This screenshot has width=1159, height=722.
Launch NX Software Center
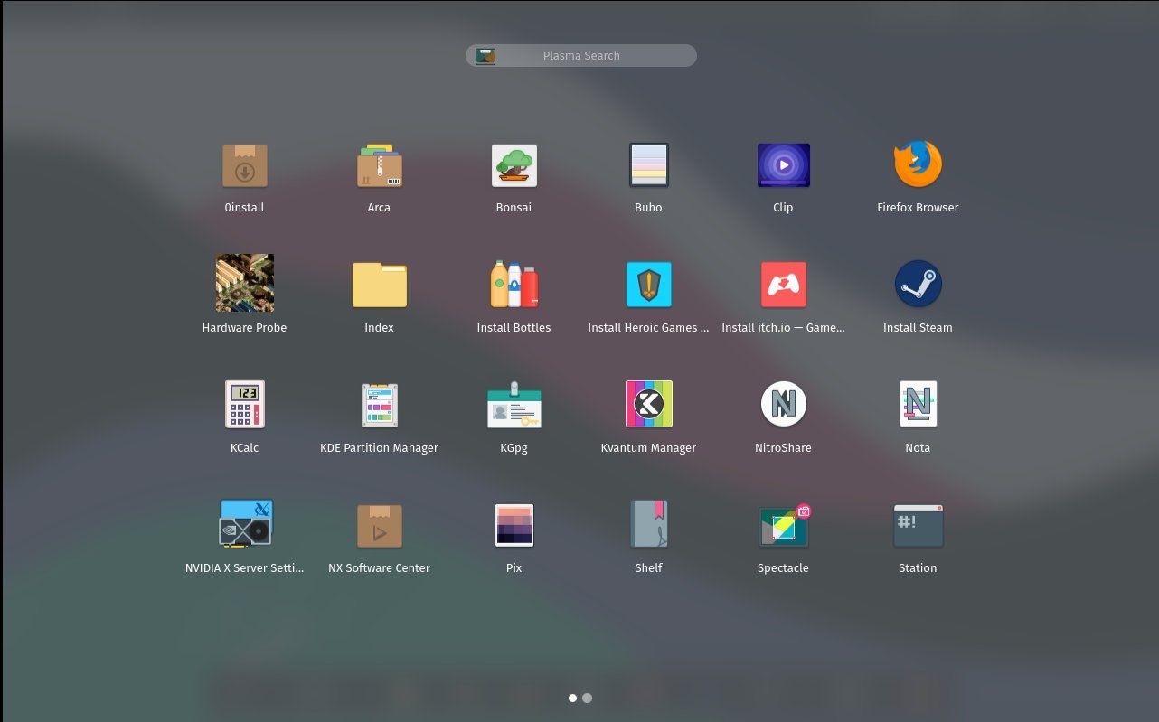coord(379,526)
